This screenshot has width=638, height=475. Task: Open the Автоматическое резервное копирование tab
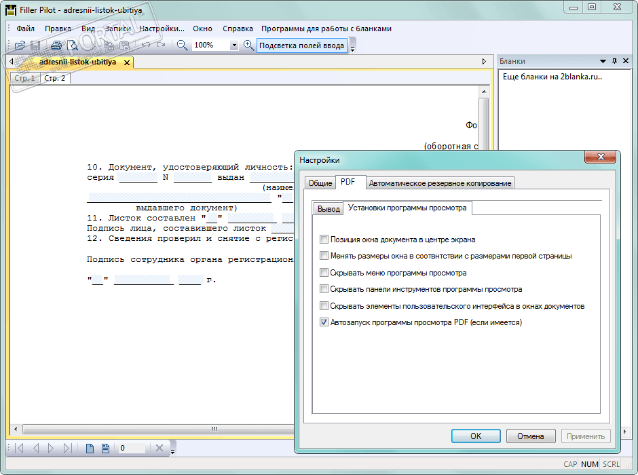coord(440,183)
